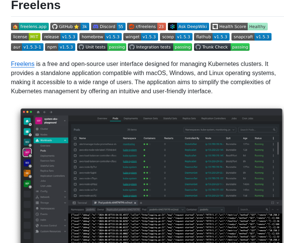The image size is (284, 243).
Task: Switch to the Daemon Sets tab
Action: click(x=151, y=118)
